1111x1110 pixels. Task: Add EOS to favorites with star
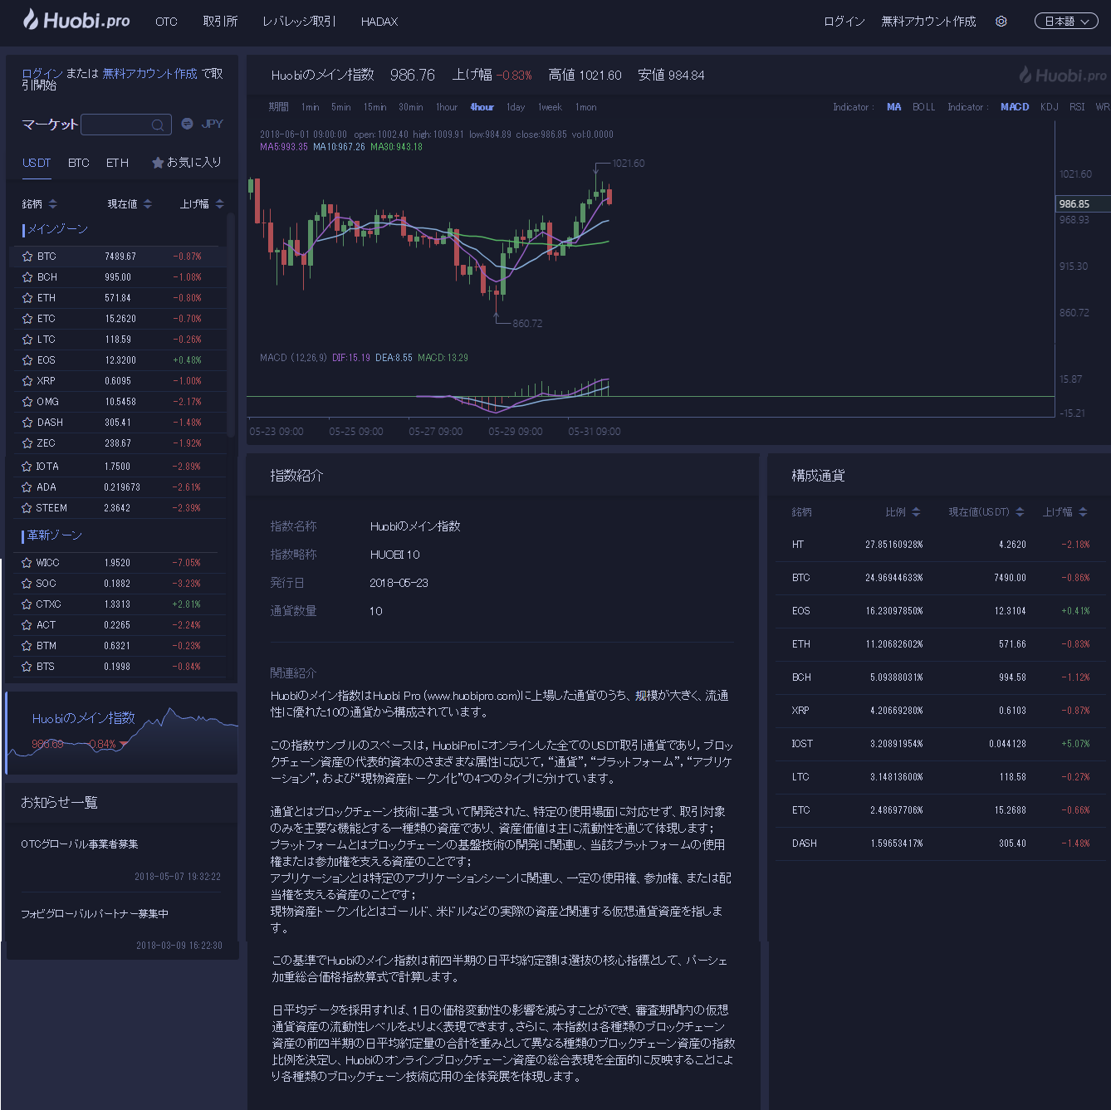27,360
